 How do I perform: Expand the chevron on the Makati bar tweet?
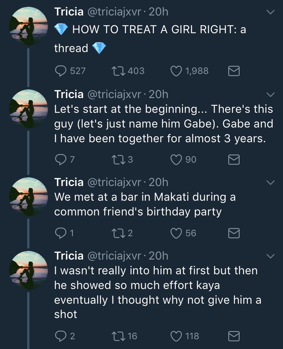click(271, 183)
